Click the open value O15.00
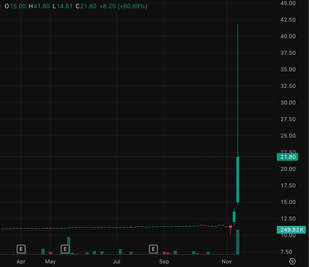The width and height of the screenshot is (309, 267). pyautogui.click(x=15, y=6)
